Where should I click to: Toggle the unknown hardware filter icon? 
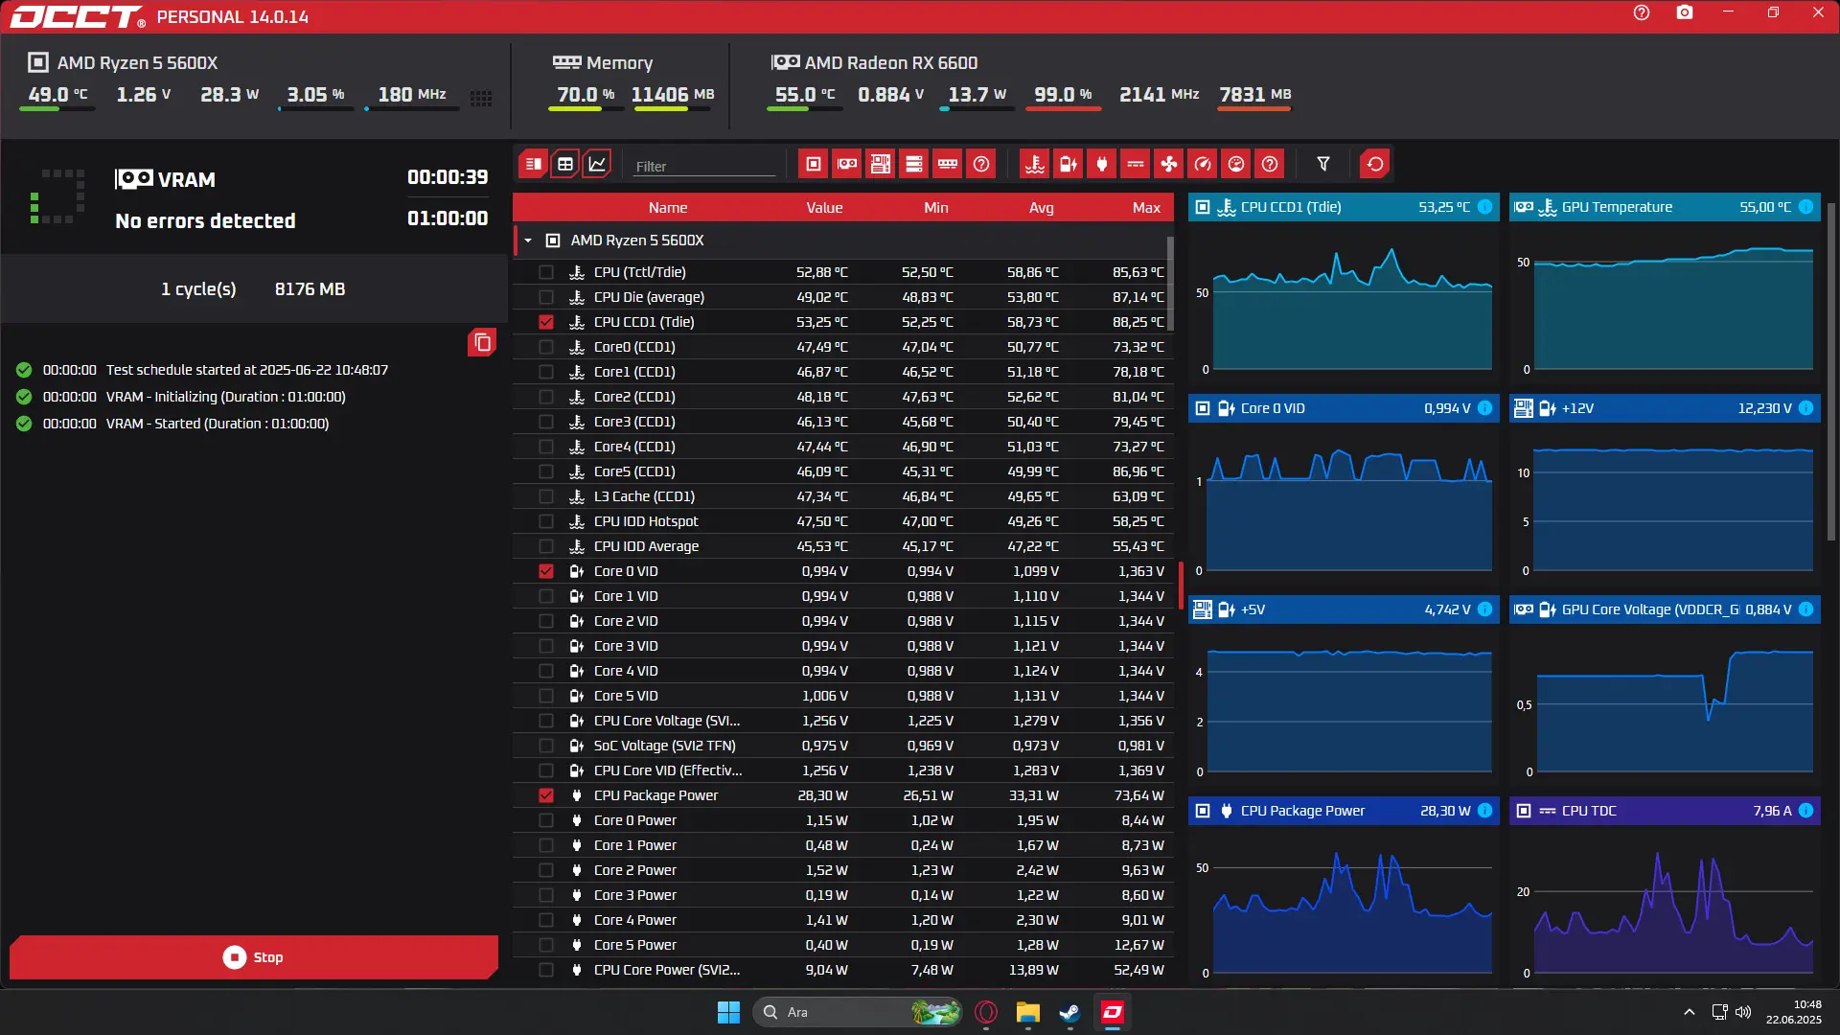(981, 164)
